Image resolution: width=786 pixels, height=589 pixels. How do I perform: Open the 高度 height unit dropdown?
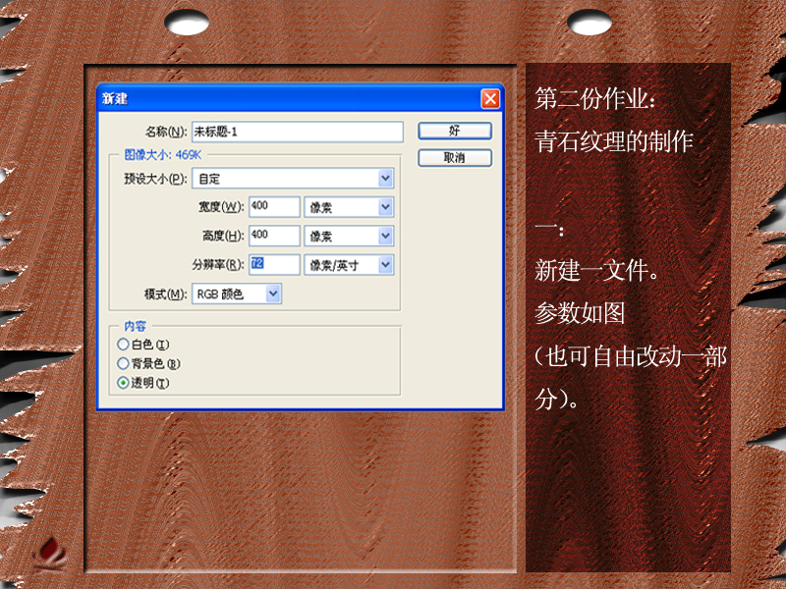(349, 236)
